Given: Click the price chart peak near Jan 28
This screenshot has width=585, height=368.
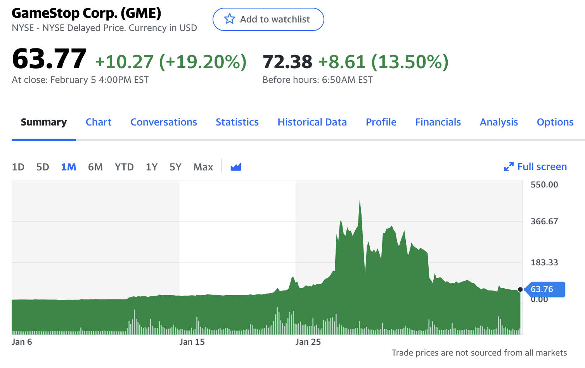Looking at the screenshot, I should (x=360, y=200).
